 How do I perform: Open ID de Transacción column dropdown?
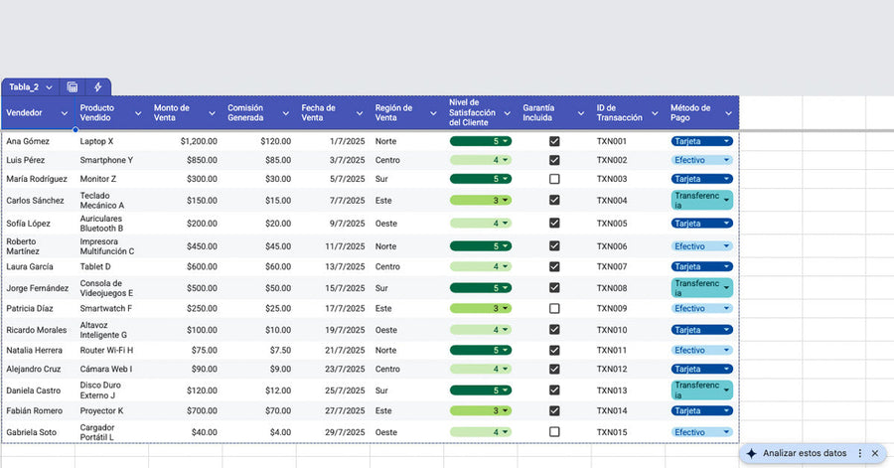click(655, 113)
